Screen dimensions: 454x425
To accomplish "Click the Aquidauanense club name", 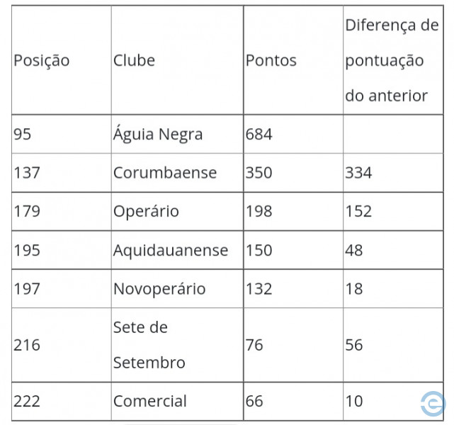I will click(171, 250).
